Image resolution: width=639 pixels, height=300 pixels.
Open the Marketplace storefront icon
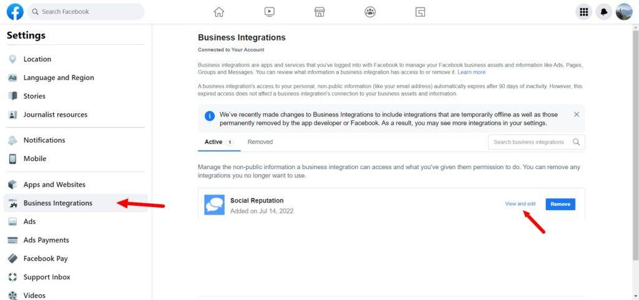click(319, 12)
